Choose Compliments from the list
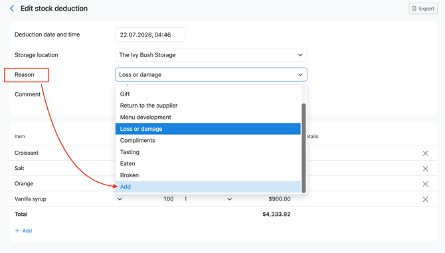Screen dimensions: 445x253 pyautogui.click(x=208, y=140)
